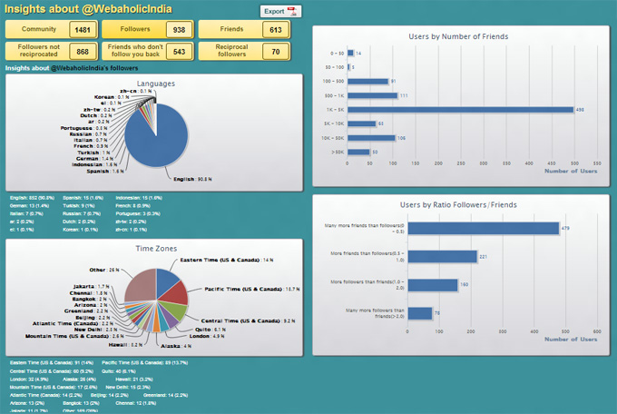Click More followers than friends bar
This screenshot has width=617, height=414.
click(433, 285)
